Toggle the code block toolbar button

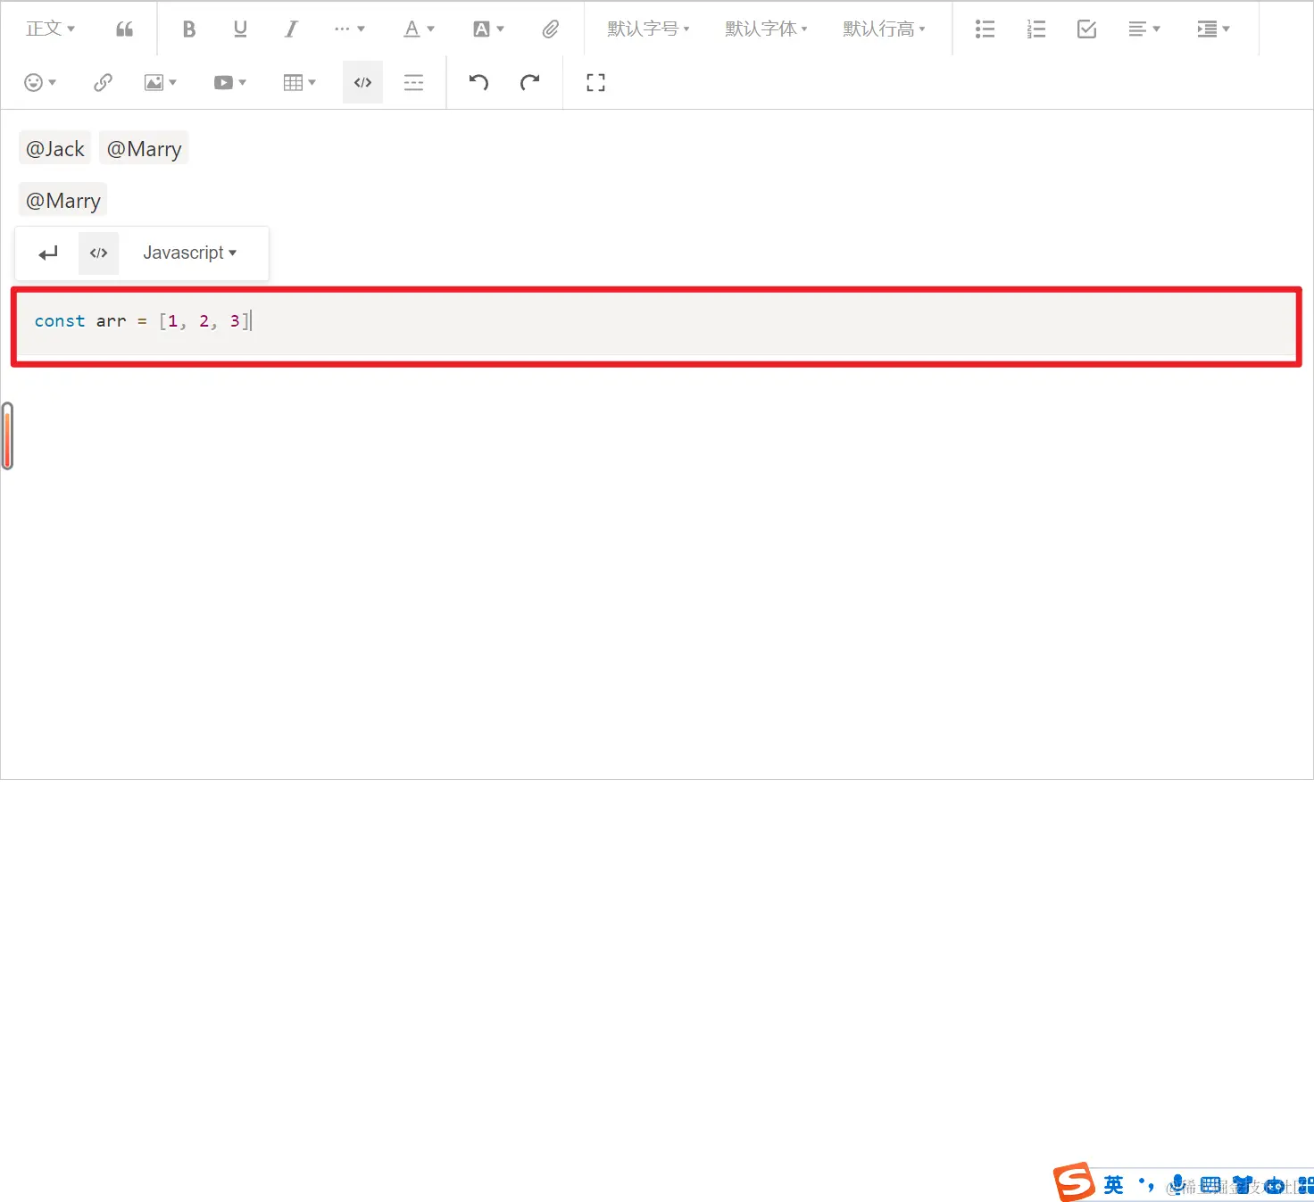(362, 82)
